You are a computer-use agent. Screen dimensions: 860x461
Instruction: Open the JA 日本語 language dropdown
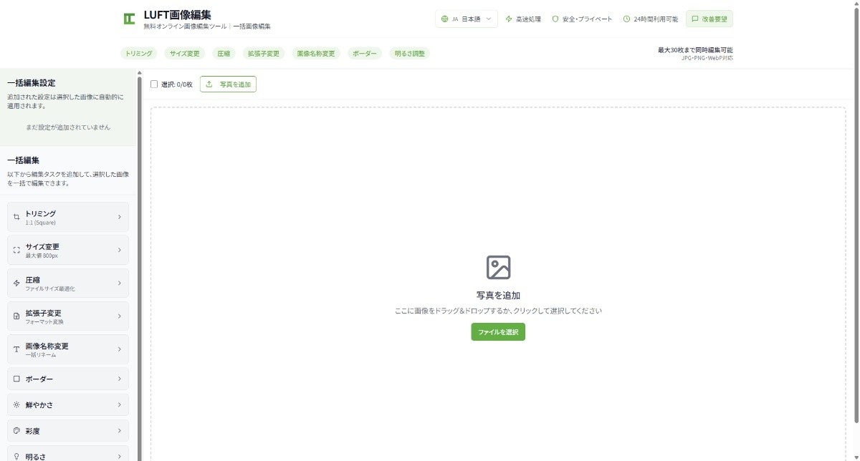tap(467, 19)
